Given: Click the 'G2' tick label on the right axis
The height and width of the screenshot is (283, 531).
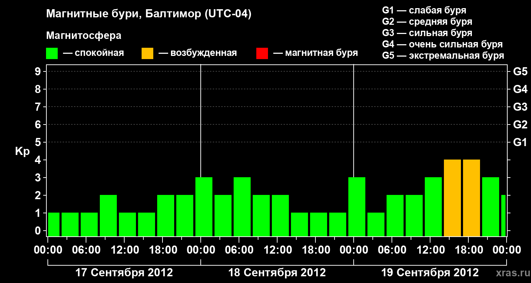Looking at the screenshot, I should (x=520, y=125).
